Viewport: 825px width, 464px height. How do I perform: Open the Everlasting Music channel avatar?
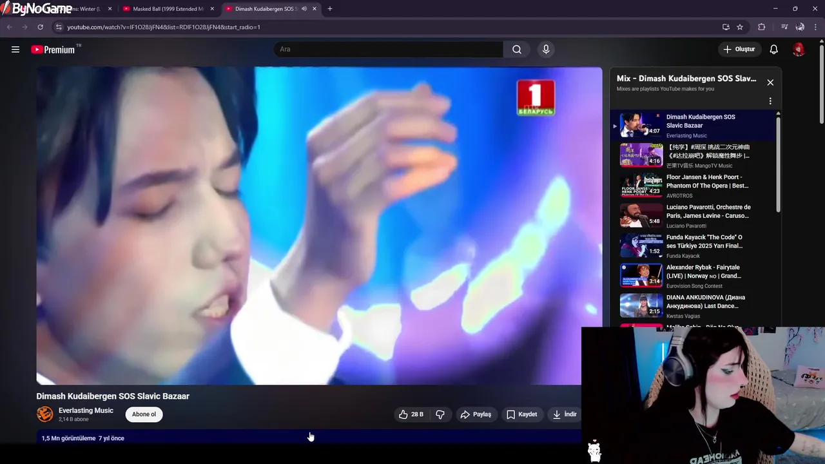tap(45, 414)
